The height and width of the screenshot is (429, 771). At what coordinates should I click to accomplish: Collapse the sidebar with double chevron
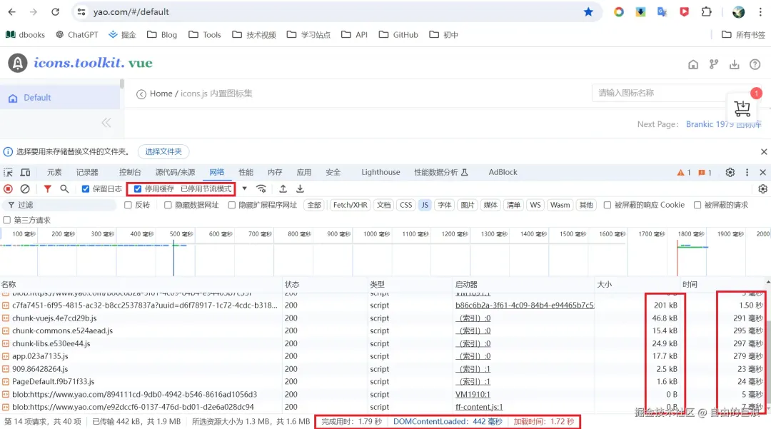(106, 123)
